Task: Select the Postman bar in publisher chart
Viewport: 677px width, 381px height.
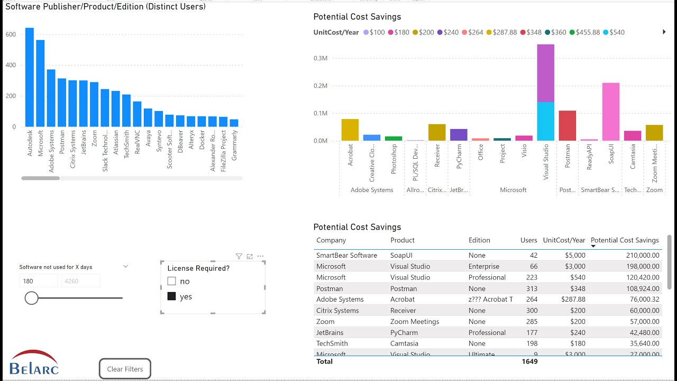Action: coord(62,103)
